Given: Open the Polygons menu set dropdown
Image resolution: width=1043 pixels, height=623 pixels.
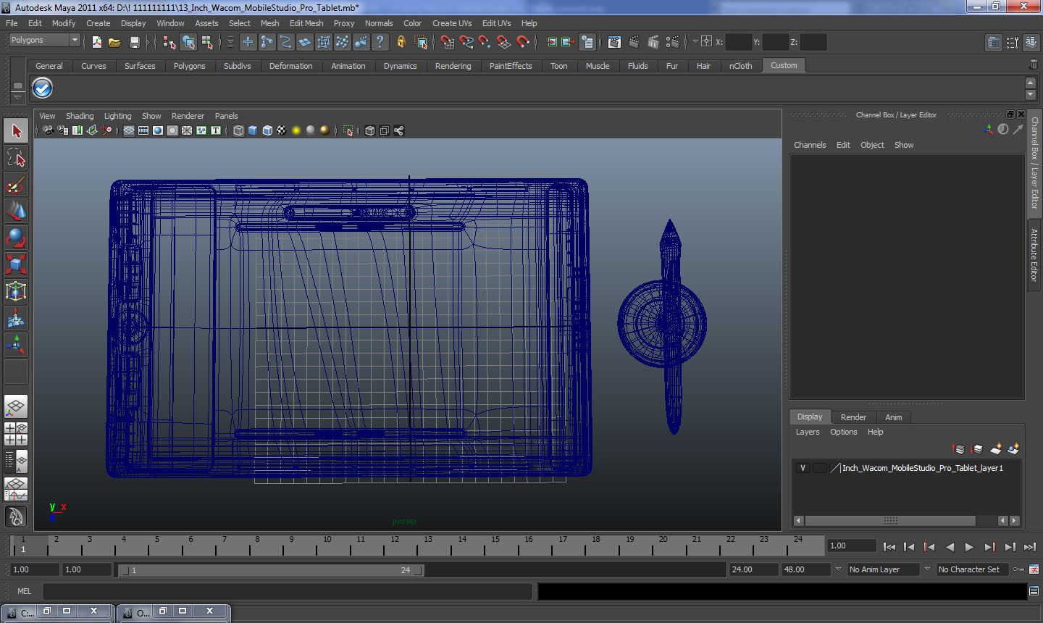Looking at the screenshot, I should tap(44, 40).
